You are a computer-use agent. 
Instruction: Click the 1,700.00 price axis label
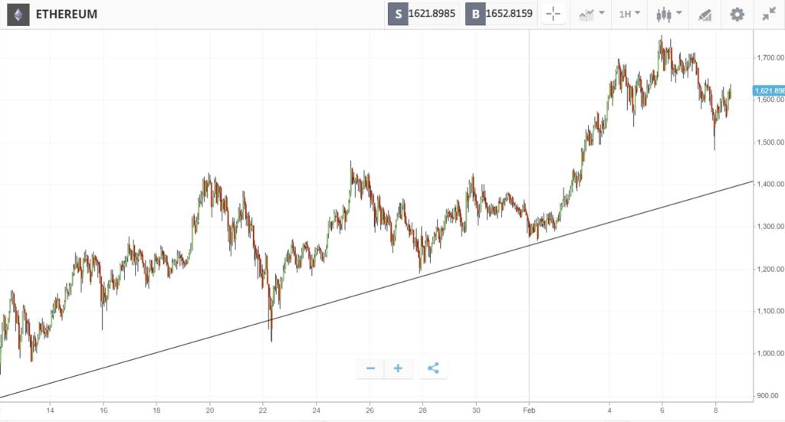pos(770,57)
